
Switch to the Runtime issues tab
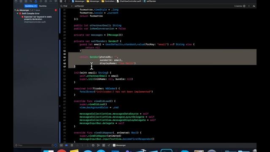(43, 6)
